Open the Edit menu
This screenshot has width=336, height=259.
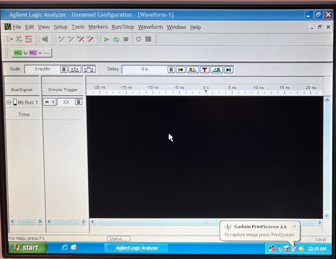coord(30,27)
